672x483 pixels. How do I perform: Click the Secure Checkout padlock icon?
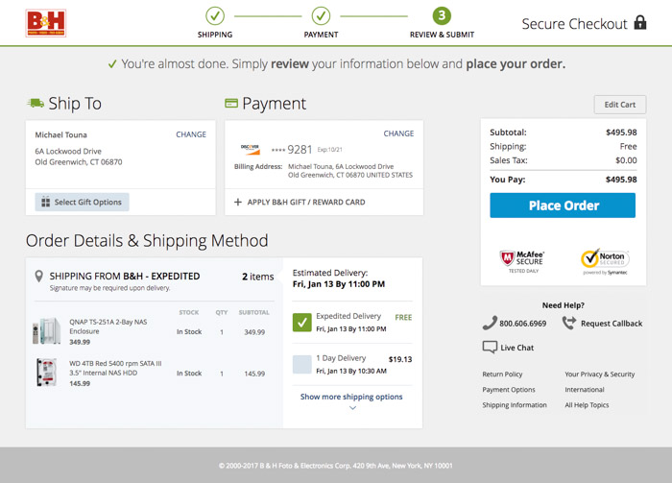coord(640,22)
